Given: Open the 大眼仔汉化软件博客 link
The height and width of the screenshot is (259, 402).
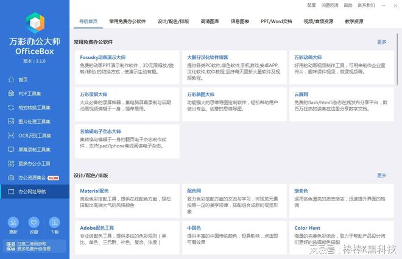Looking at the screenshot, I should (208, 57).
